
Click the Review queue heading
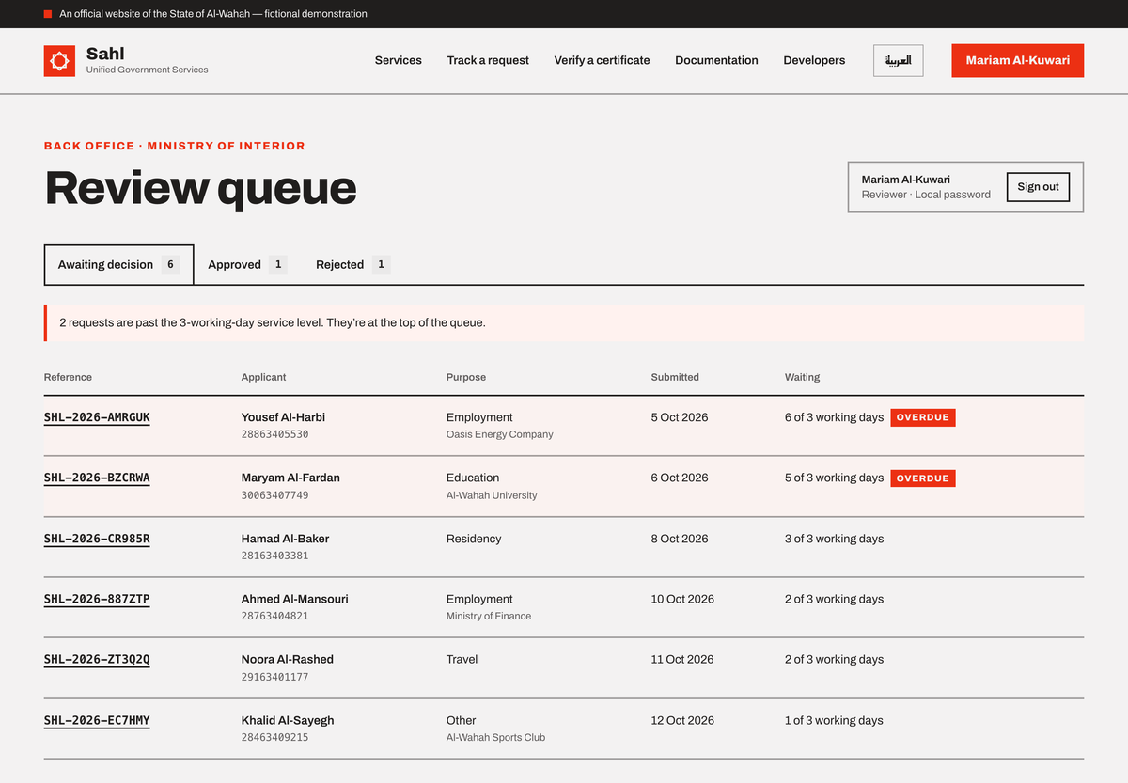point(200,188)
